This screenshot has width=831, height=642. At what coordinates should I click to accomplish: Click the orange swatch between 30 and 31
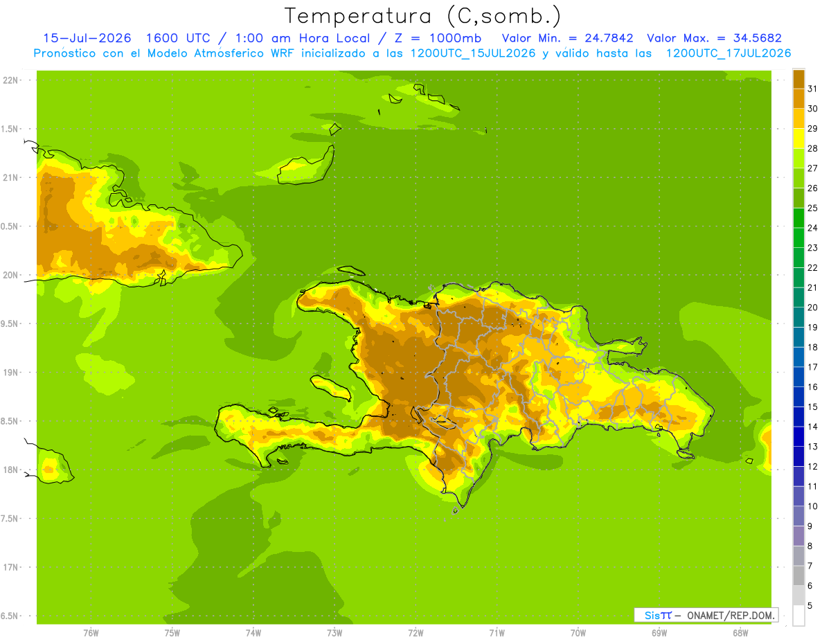pos(798,98)
